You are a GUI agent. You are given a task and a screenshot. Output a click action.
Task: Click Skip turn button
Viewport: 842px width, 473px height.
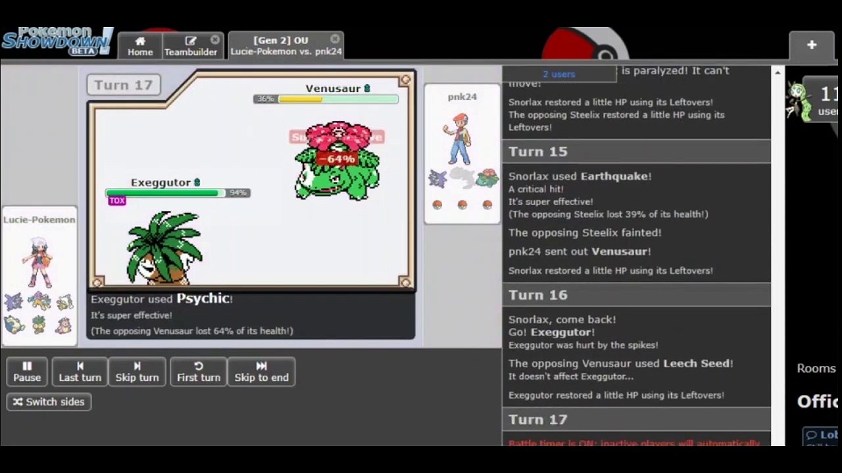137,372
